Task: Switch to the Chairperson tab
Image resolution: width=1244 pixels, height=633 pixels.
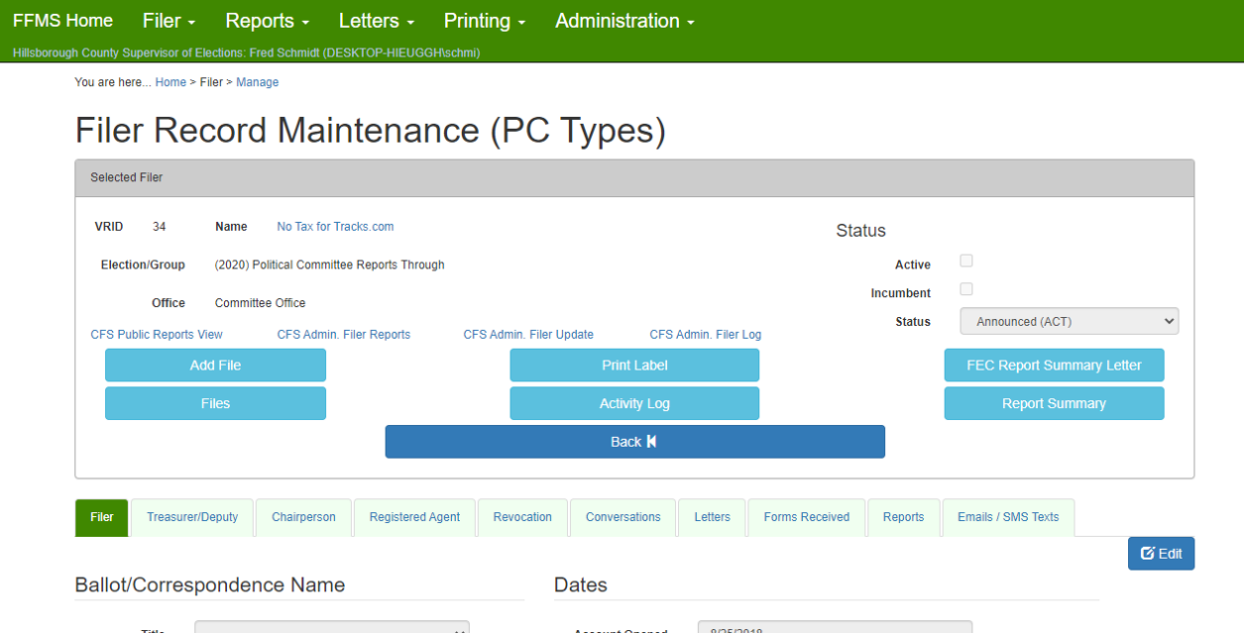Action: pos(303,517)
